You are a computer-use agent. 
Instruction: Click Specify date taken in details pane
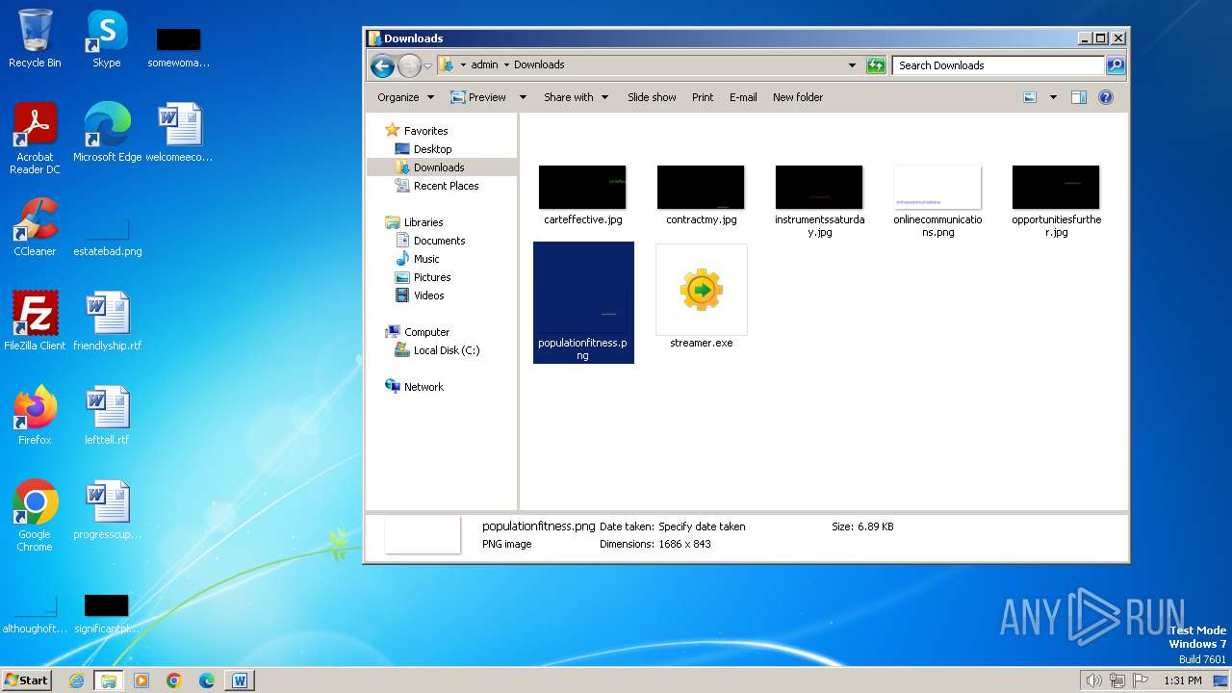pos(702,526)
